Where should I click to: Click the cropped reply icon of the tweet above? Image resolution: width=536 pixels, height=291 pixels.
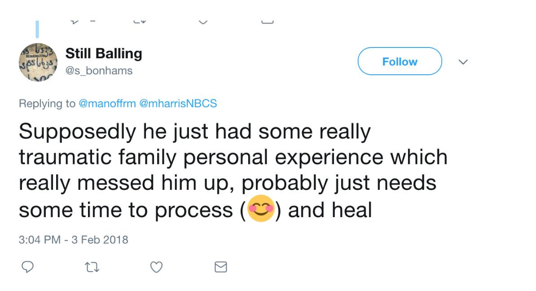click(x=75, y=21)
